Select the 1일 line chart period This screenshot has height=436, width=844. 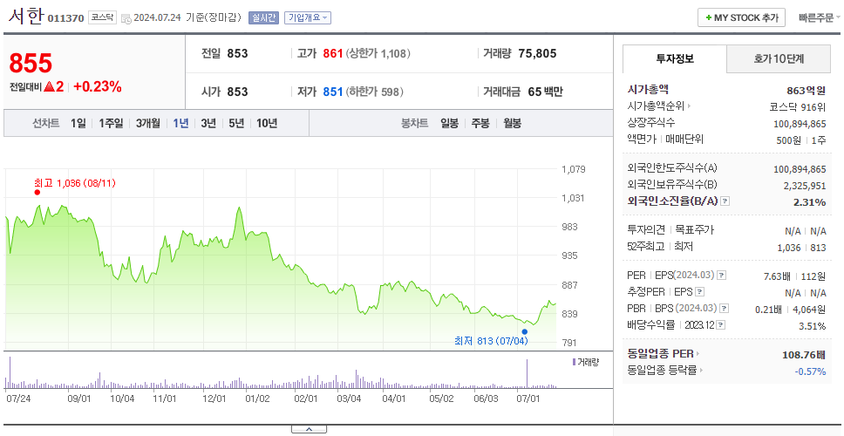(78, 123)
